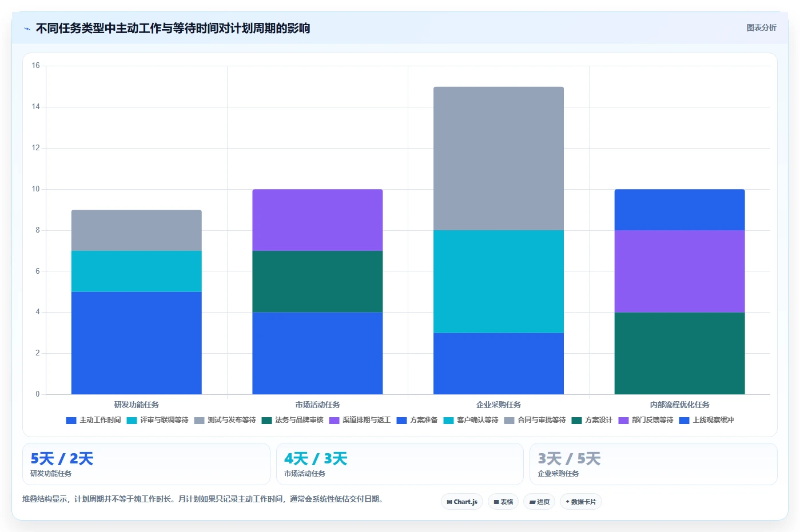This screenshot has height=532, width=800.
Task: Click the y-axis tick label 16
Action: pos(36,66)
